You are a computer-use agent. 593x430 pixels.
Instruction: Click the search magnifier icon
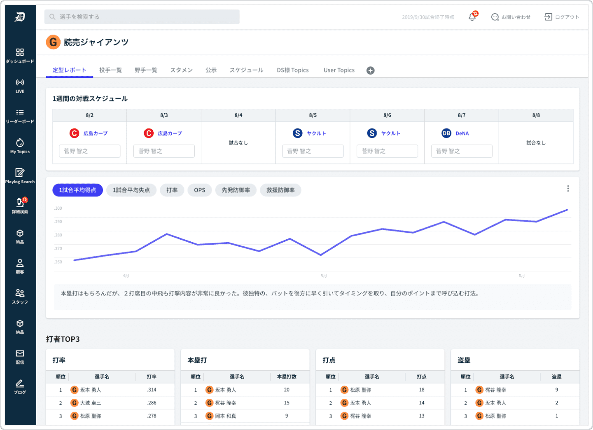click(52, 17)
